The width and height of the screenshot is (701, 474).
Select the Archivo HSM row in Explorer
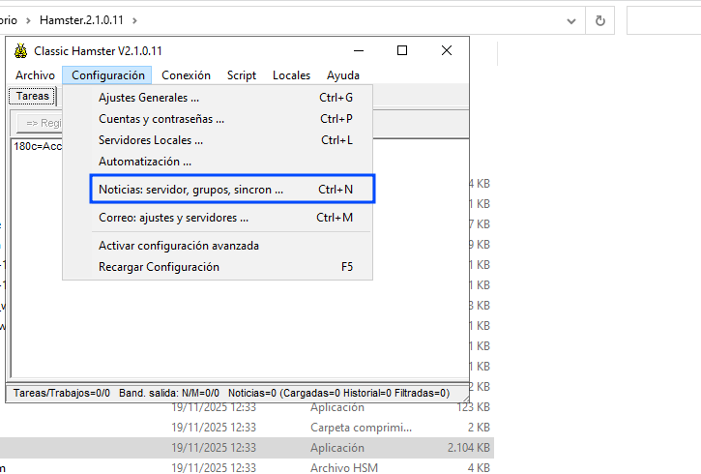point(247,467)
